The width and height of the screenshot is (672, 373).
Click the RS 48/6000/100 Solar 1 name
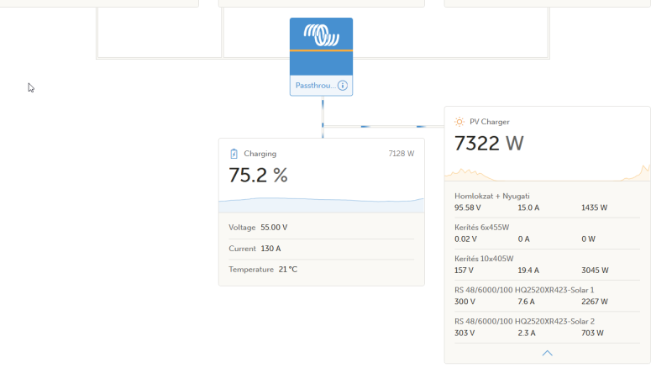[524, 290]
